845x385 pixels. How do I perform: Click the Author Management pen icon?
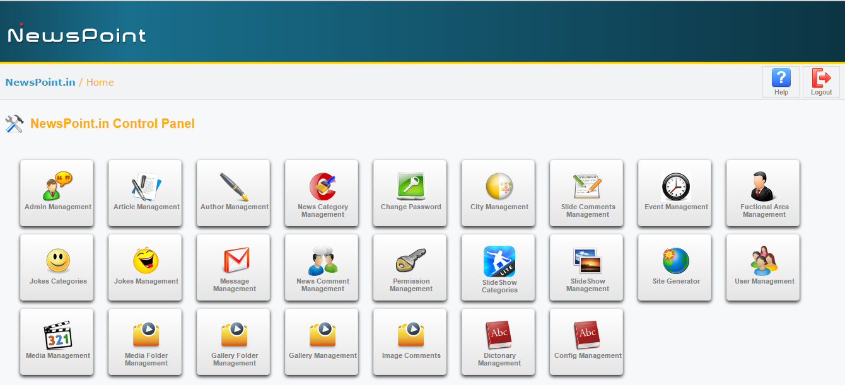[x=234, y=187]
